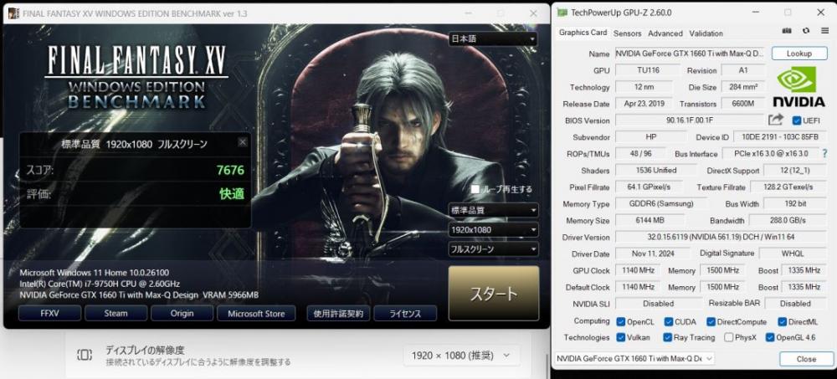Screen dimensions: 837x379
Task: Click the GPU-Z title bar app icon
Action: coord(561,13)
